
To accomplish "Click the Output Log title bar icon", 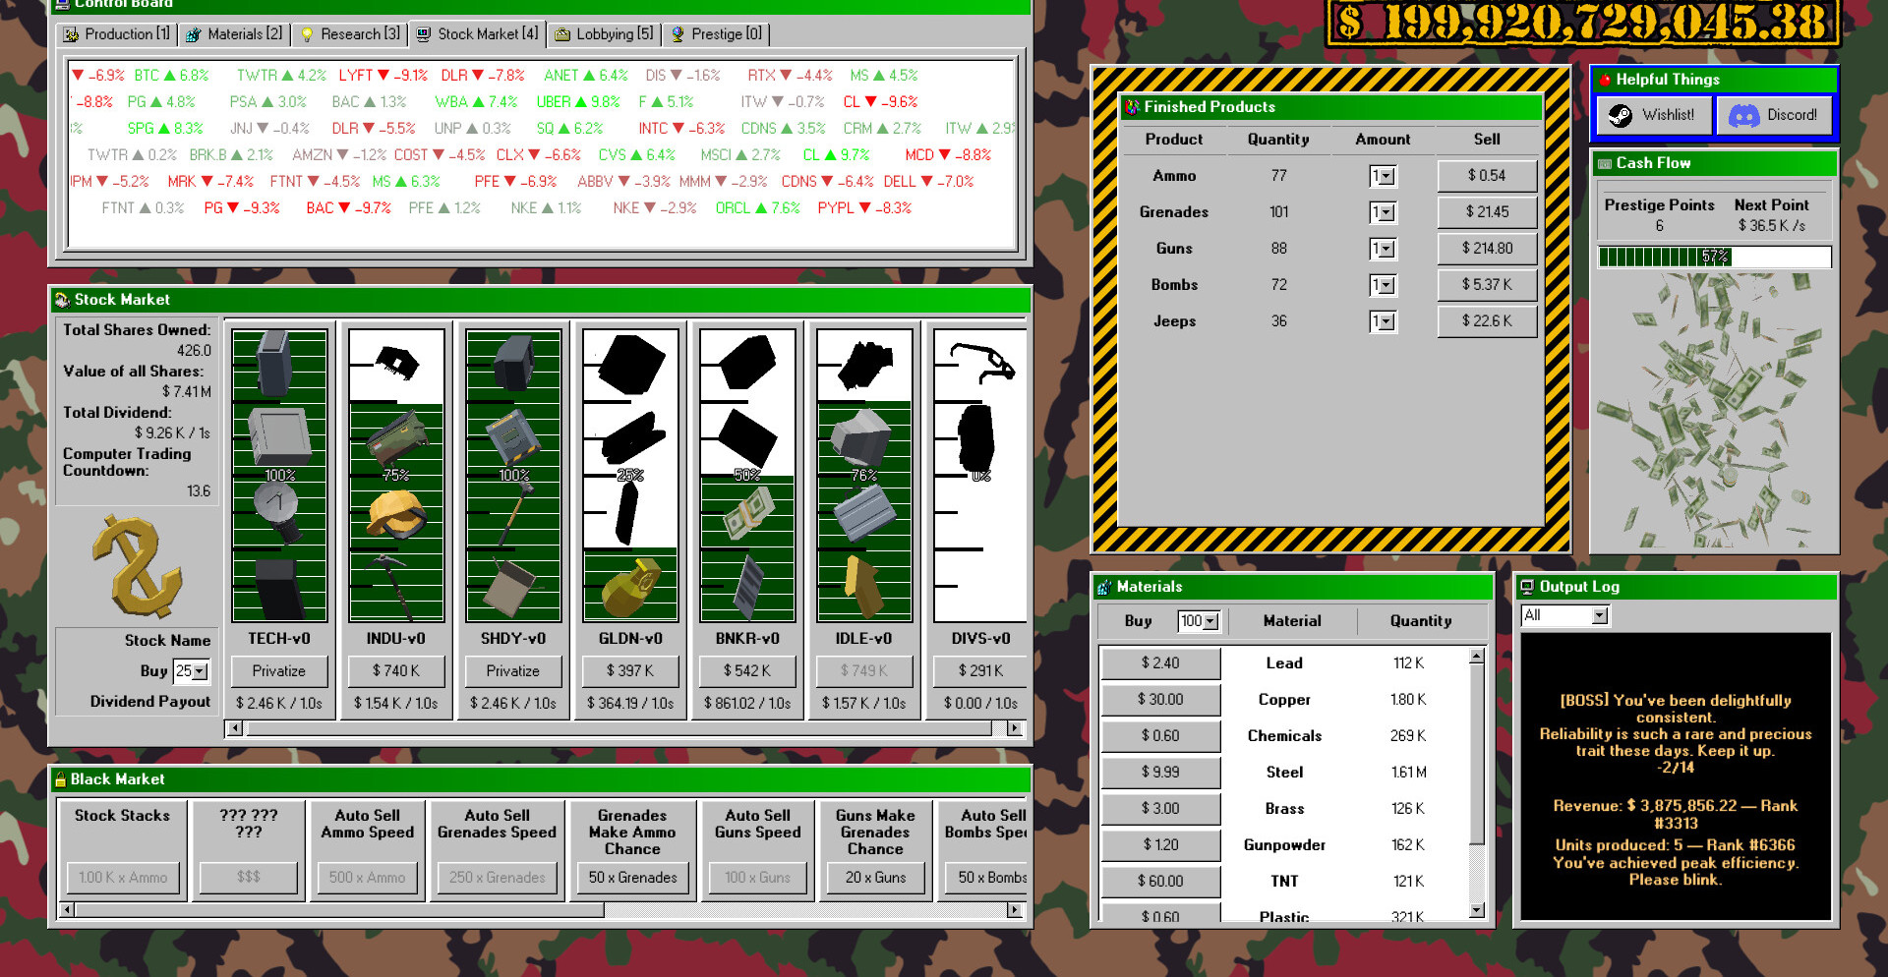I will click(x=1527, y=587).
